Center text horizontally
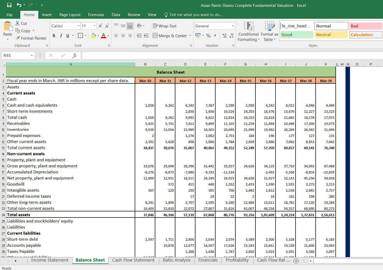Screen dimensions: 383x270 123,36
